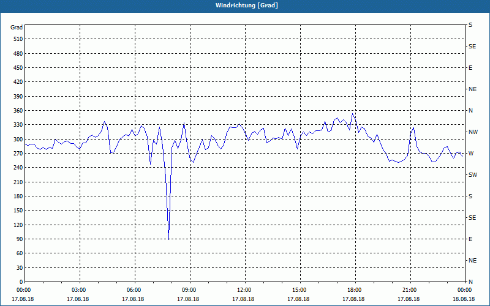Select the 270 y-axis value
The width and height of the screenshot is (490, 306).
click(18, 154)
